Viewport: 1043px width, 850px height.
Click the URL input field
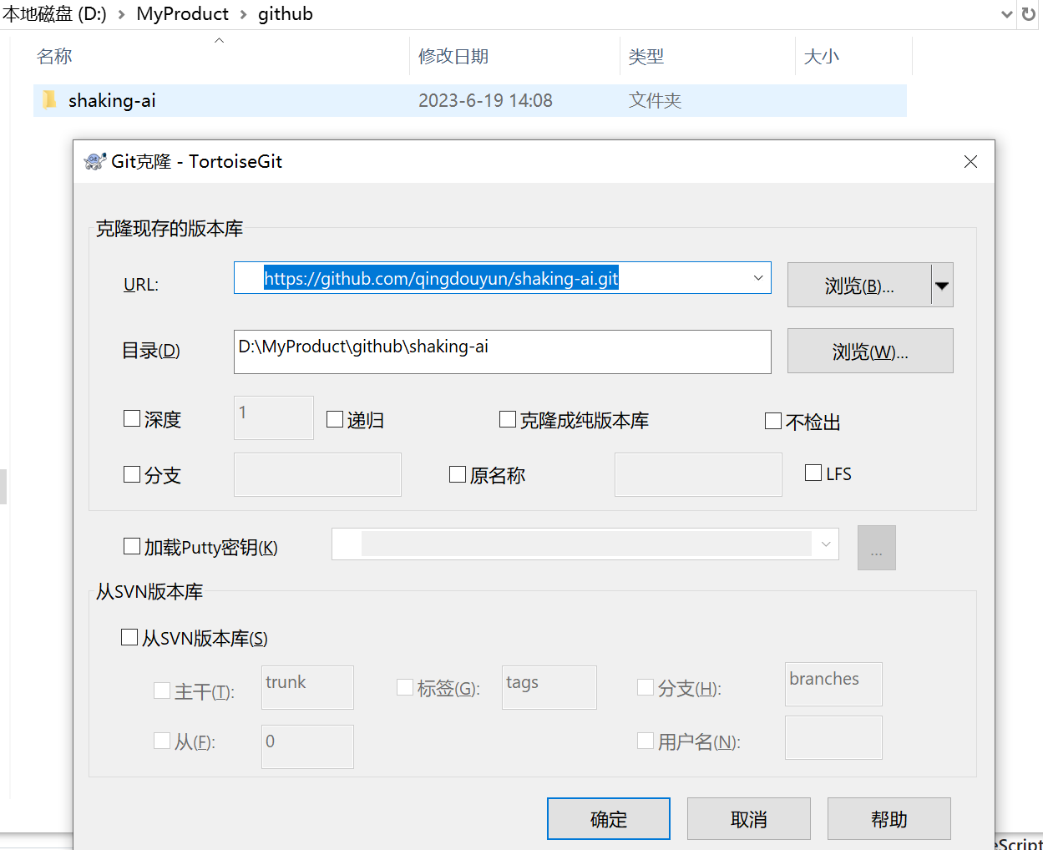[503, 278]
